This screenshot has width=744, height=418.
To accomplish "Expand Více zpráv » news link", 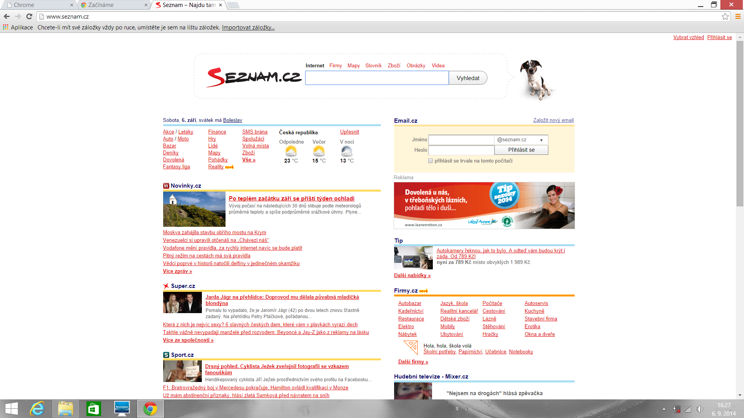I will [x=177, y=271].
